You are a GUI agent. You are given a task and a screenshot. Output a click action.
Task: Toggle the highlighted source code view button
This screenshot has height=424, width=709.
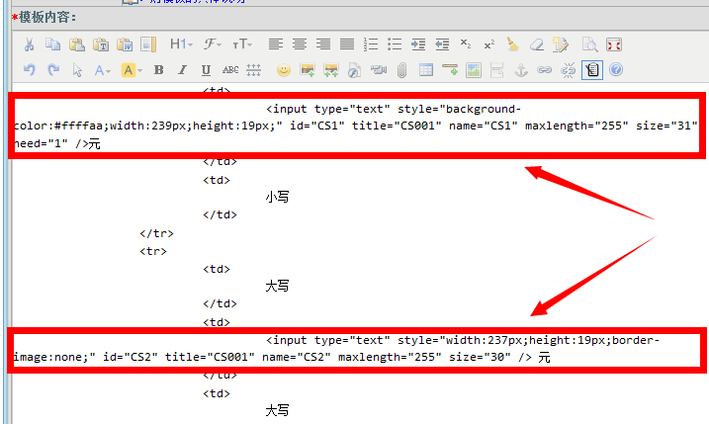[592, 70]
